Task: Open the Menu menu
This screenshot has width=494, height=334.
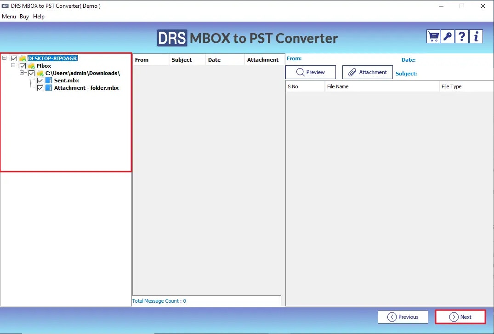Action: [9, 17]
